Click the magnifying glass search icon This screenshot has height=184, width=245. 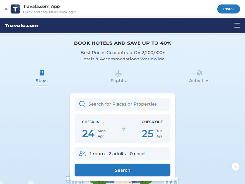(82, 104)
